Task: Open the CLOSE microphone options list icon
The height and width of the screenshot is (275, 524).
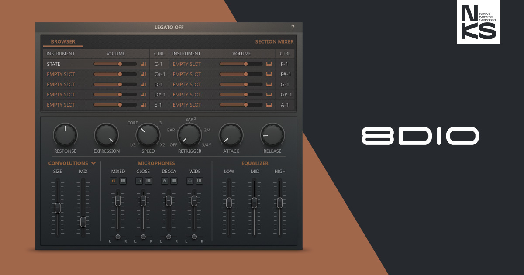Action: [149, 181]
